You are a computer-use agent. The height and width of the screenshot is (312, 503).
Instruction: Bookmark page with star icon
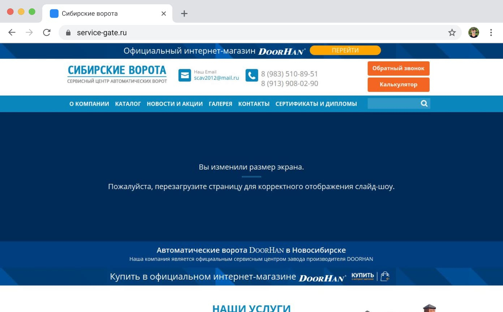click(452, 33)
